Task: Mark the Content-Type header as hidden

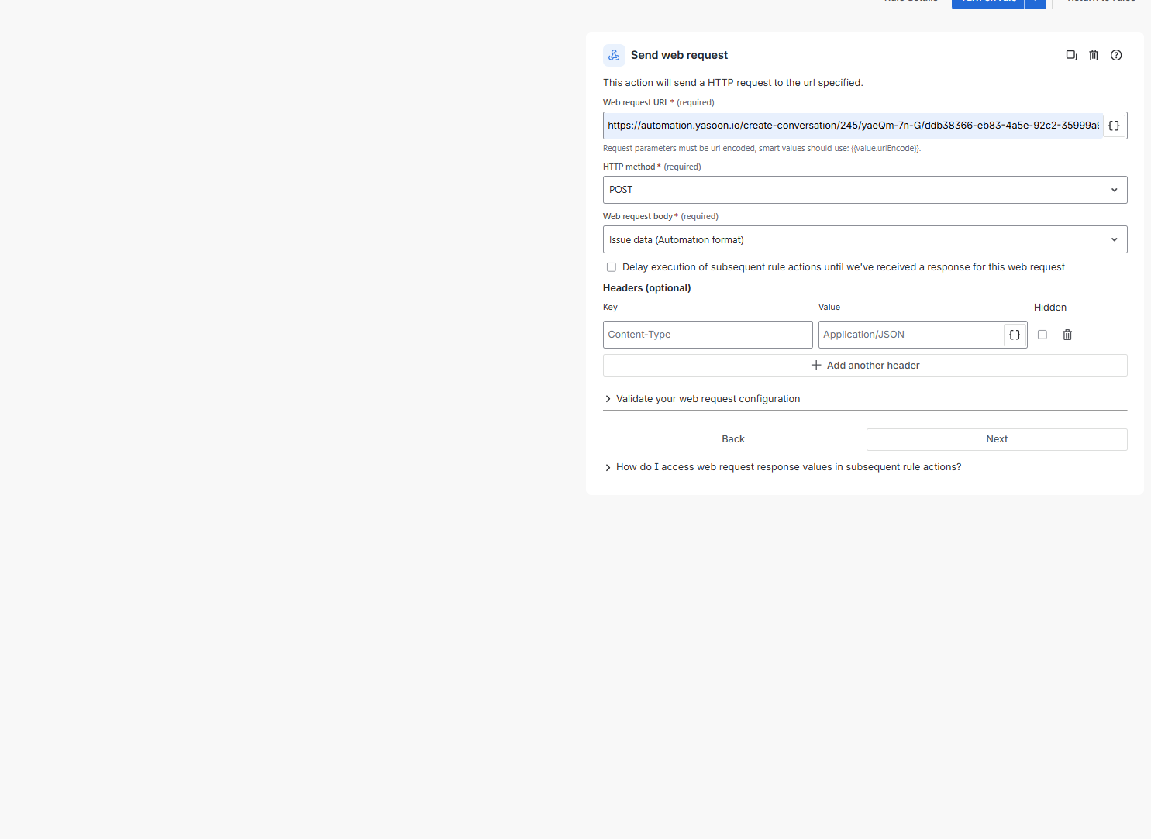Action: [x=1042, y=335]
